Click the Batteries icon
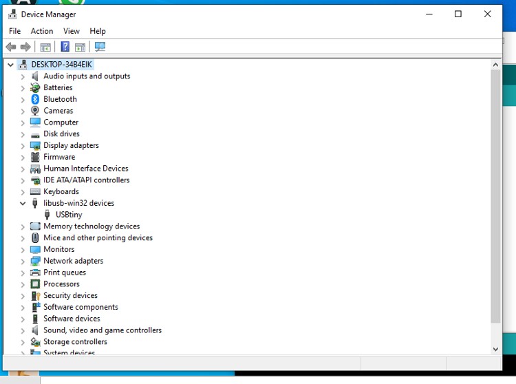 click(x=35, y=87)
